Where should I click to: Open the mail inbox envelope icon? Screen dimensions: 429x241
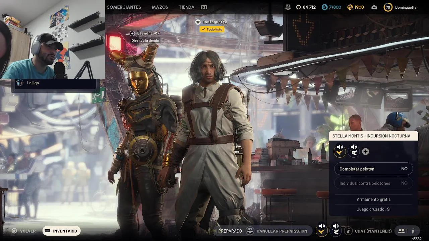point(374,7)
